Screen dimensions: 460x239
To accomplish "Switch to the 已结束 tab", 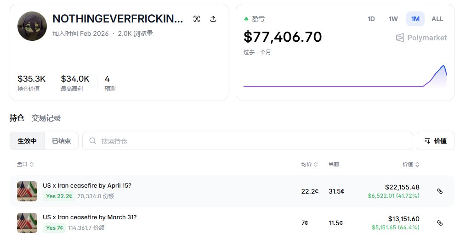I will click(x=61, y=141).
